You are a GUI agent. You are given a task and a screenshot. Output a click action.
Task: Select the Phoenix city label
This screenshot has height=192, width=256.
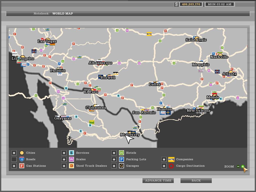58,70
